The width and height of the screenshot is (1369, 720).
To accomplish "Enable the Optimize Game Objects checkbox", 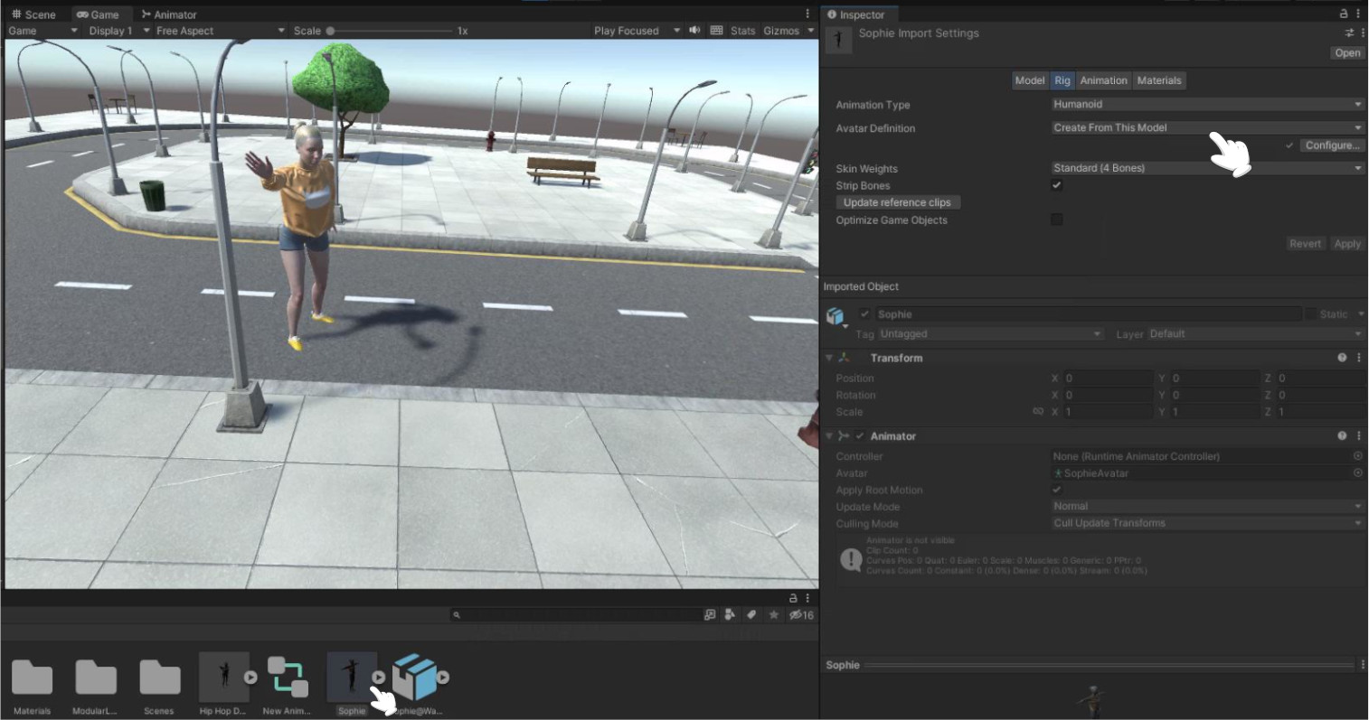I will tap(1056, 220).
